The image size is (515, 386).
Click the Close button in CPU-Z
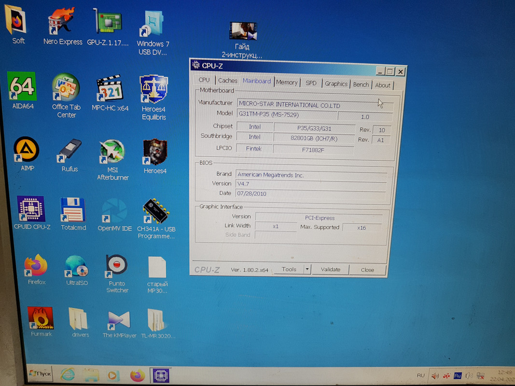(367, 270)
